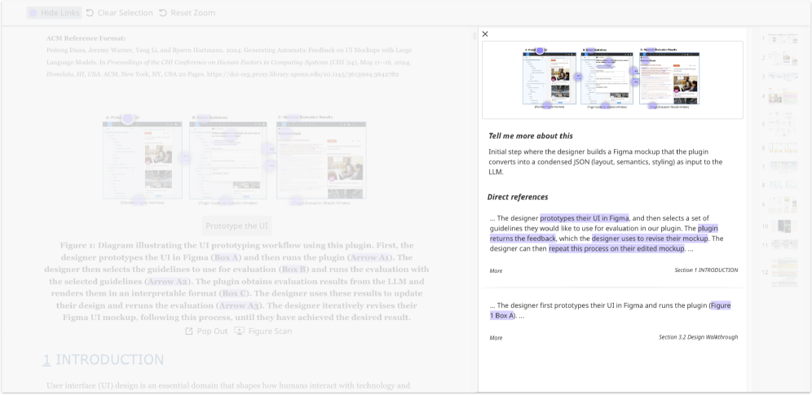Select page 4 thumbnail in page strip

point(781,96)
